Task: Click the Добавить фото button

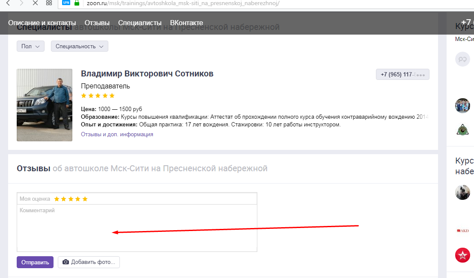Action: (x=89, y=262)
